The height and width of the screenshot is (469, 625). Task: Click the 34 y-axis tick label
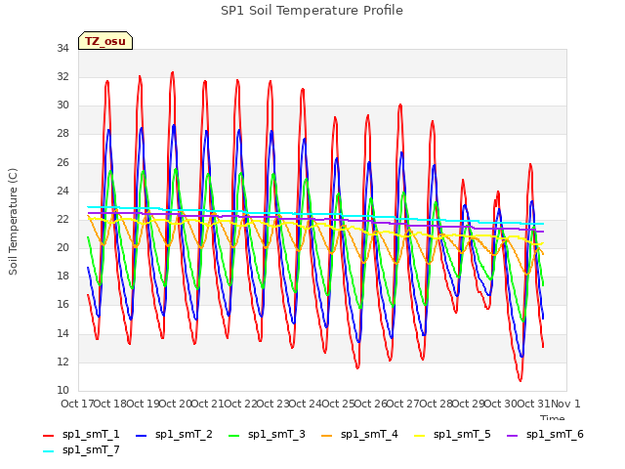(62, 48)
